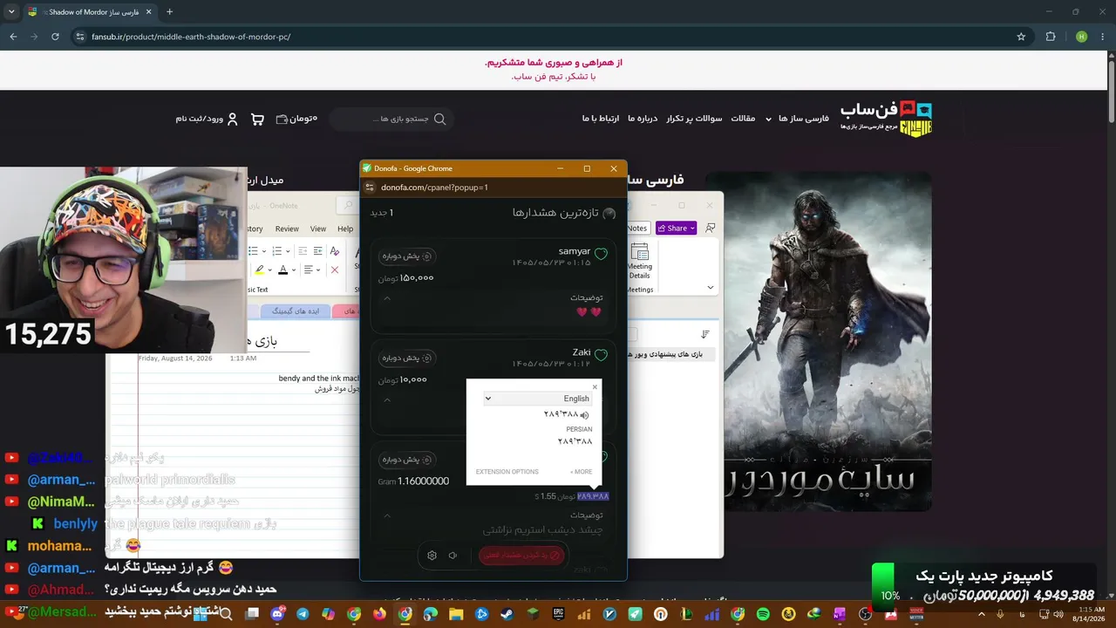Open the Contact Us menu item on Fansub

(x=601, y=119)
